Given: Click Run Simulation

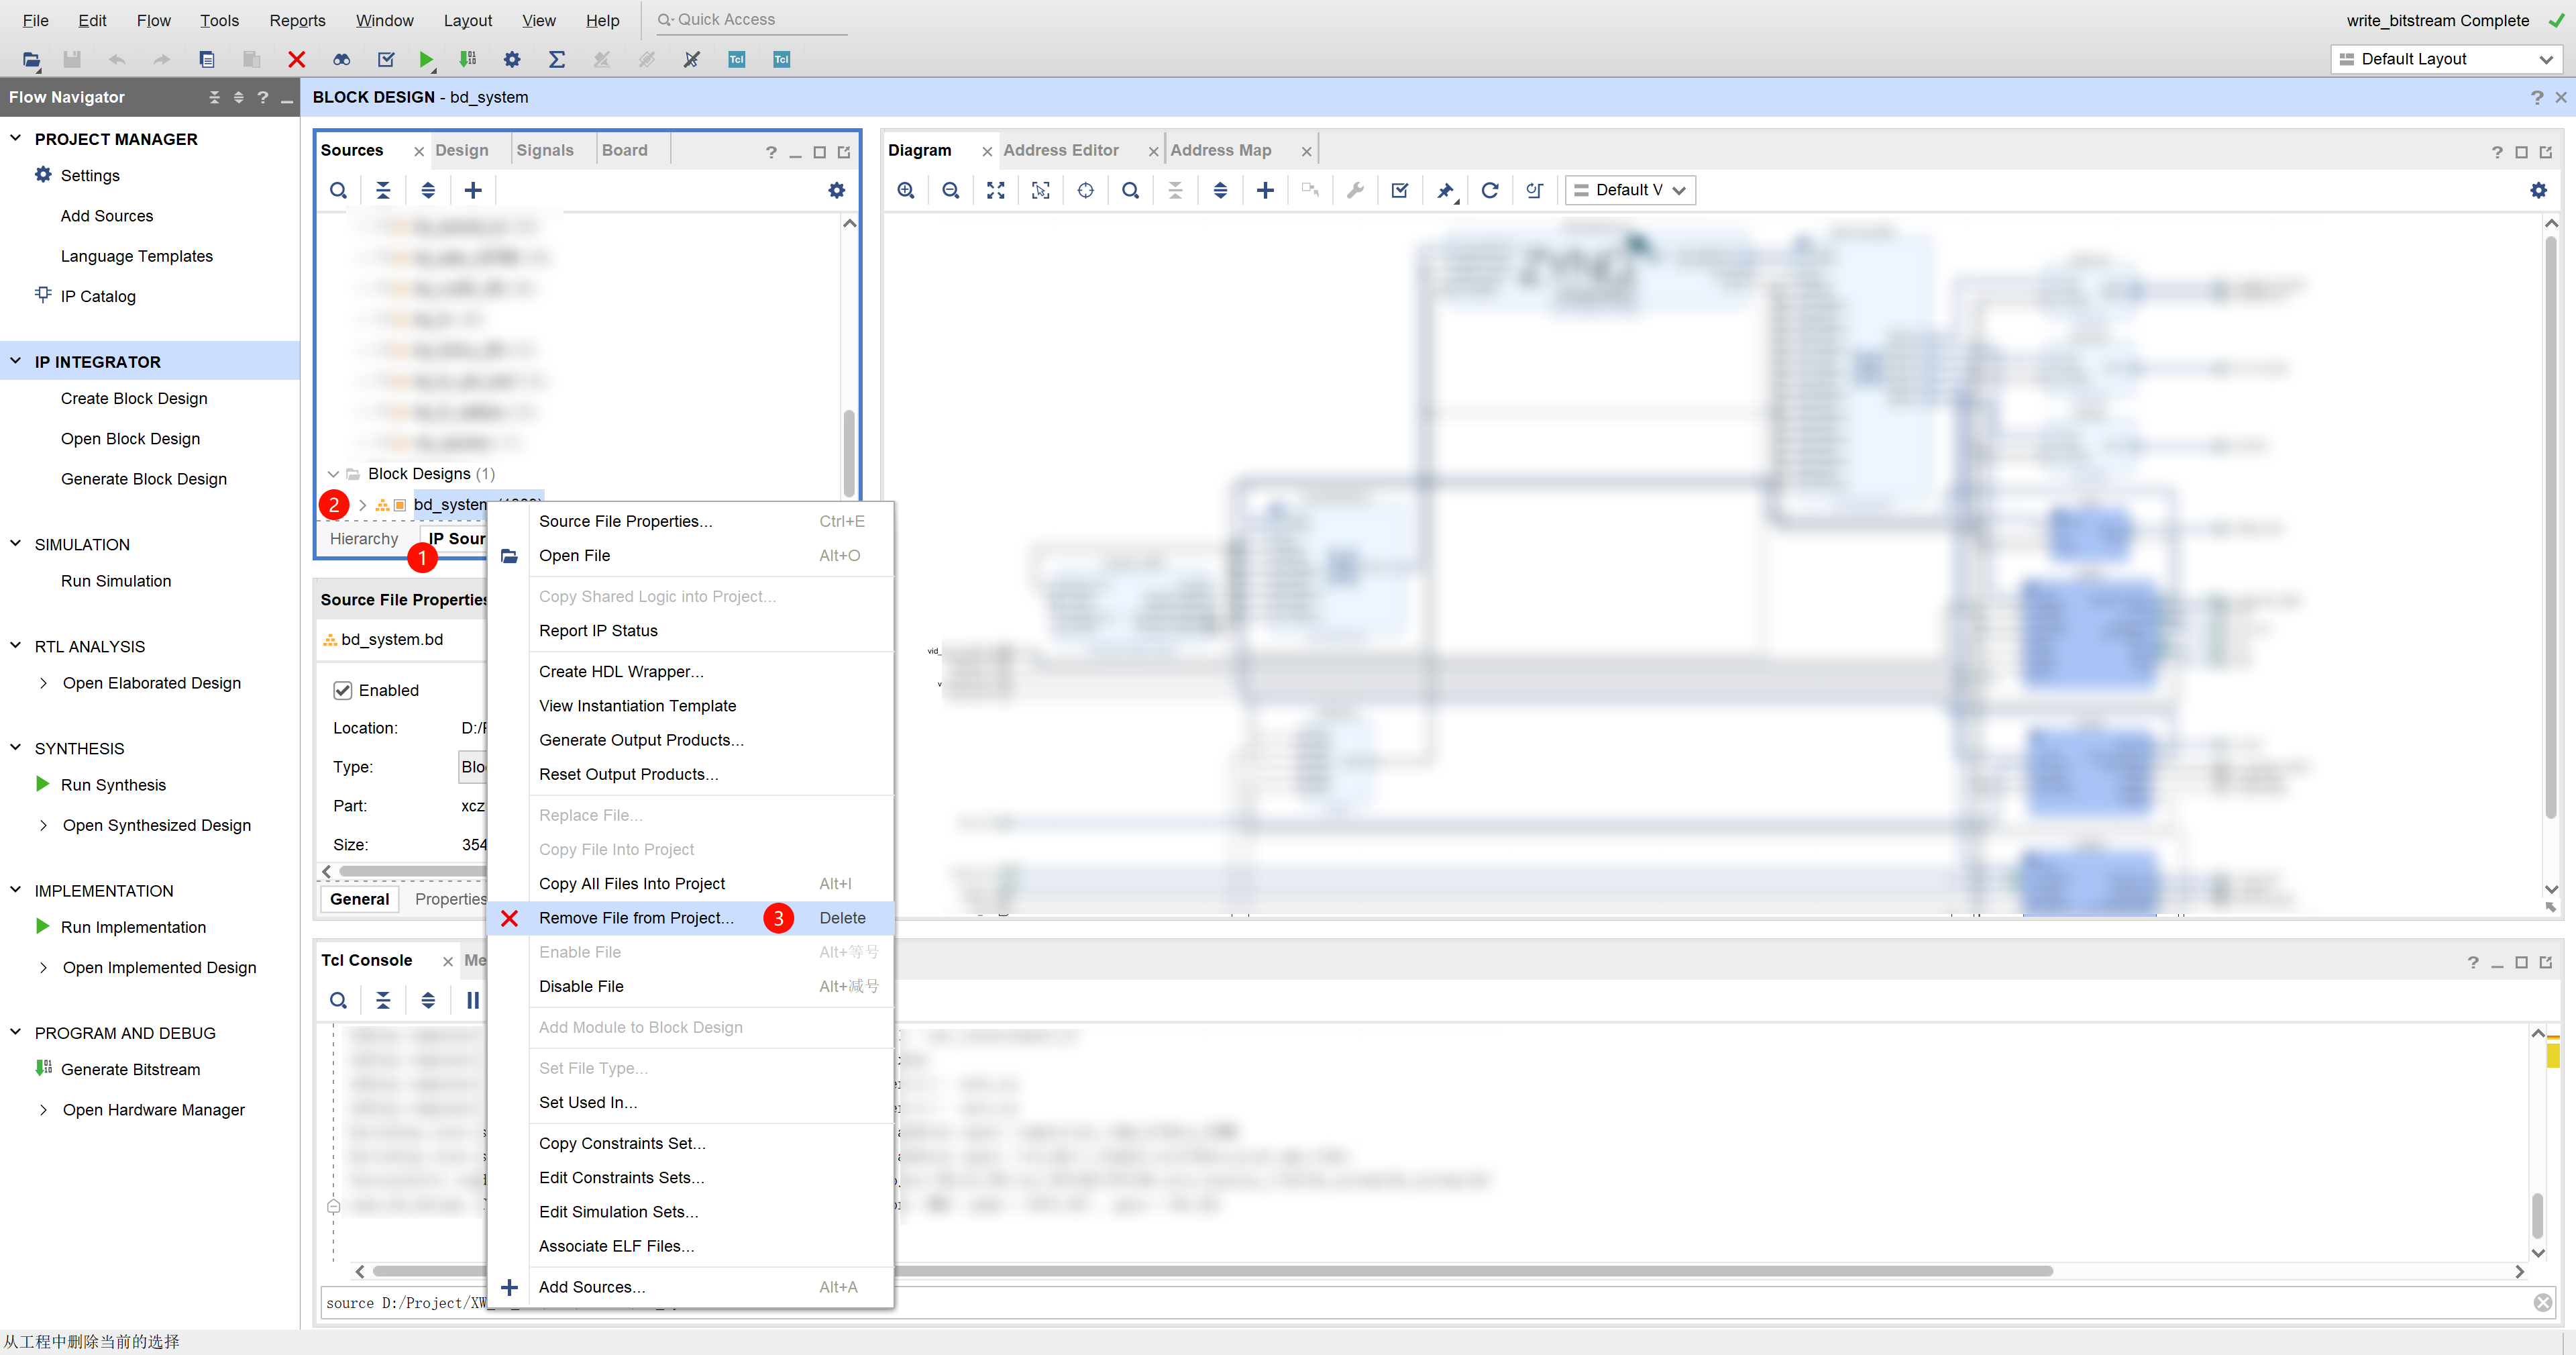Looking at the screenshot, I should tap(116, 581).
